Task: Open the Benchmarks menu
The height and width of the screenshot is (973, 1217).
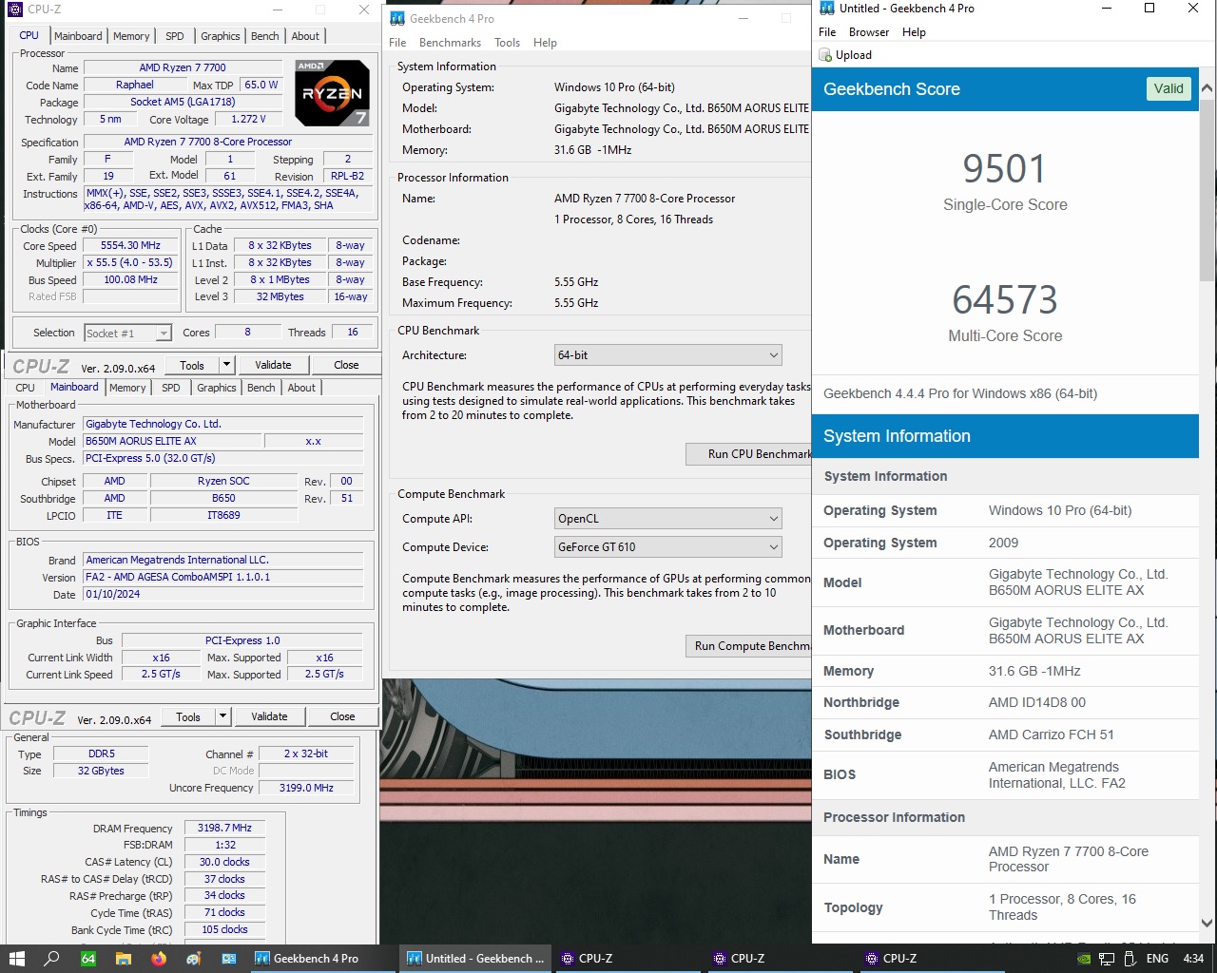Action: (x=450, y=43)
